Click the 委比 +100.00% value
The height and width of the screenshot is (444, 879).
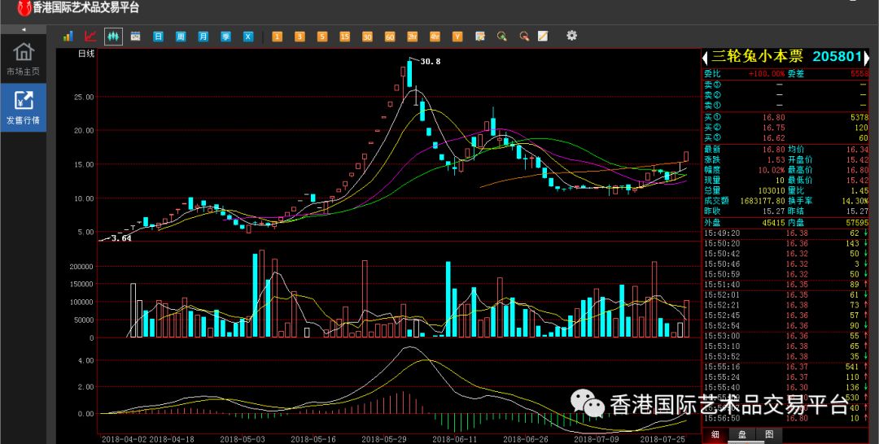(767, 73)
